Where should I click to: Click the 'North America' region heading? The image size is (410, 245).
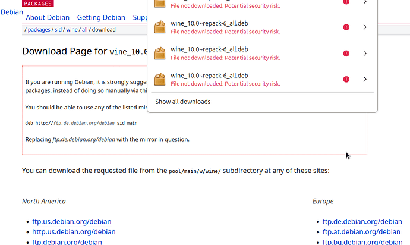tap(44, 201)
